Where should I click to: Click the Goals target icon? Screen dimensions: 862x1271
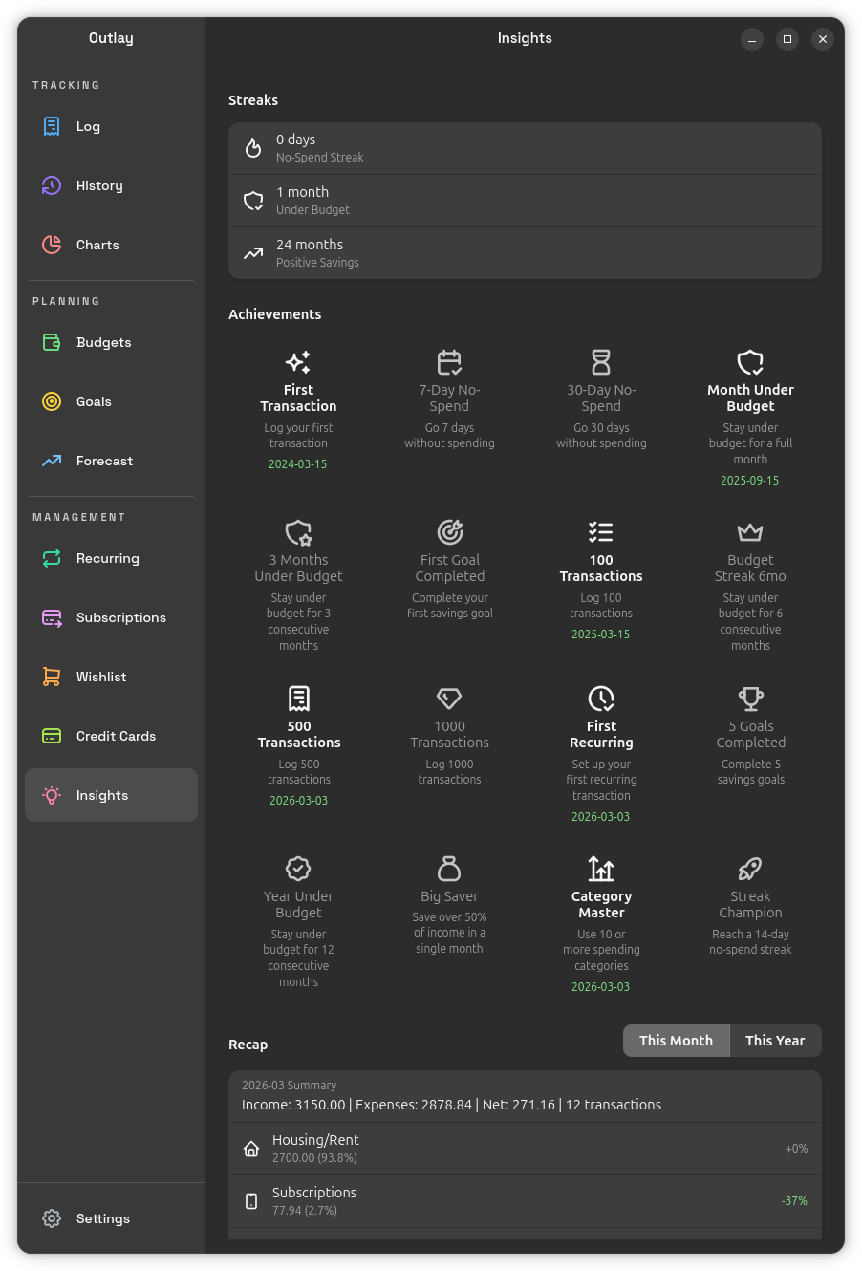[52, 401]
